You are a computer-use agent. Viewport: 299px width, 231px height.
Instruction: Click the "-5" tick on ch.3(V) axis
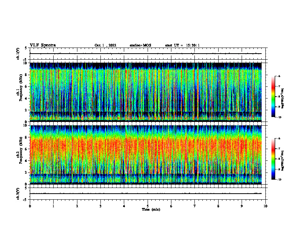[25, 200]
